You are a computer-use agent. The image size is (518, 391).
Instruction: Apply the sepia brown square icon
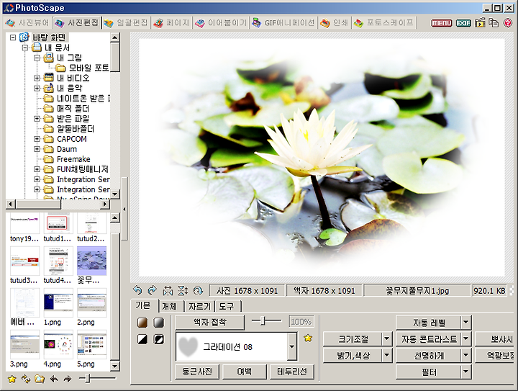point(142,323)
